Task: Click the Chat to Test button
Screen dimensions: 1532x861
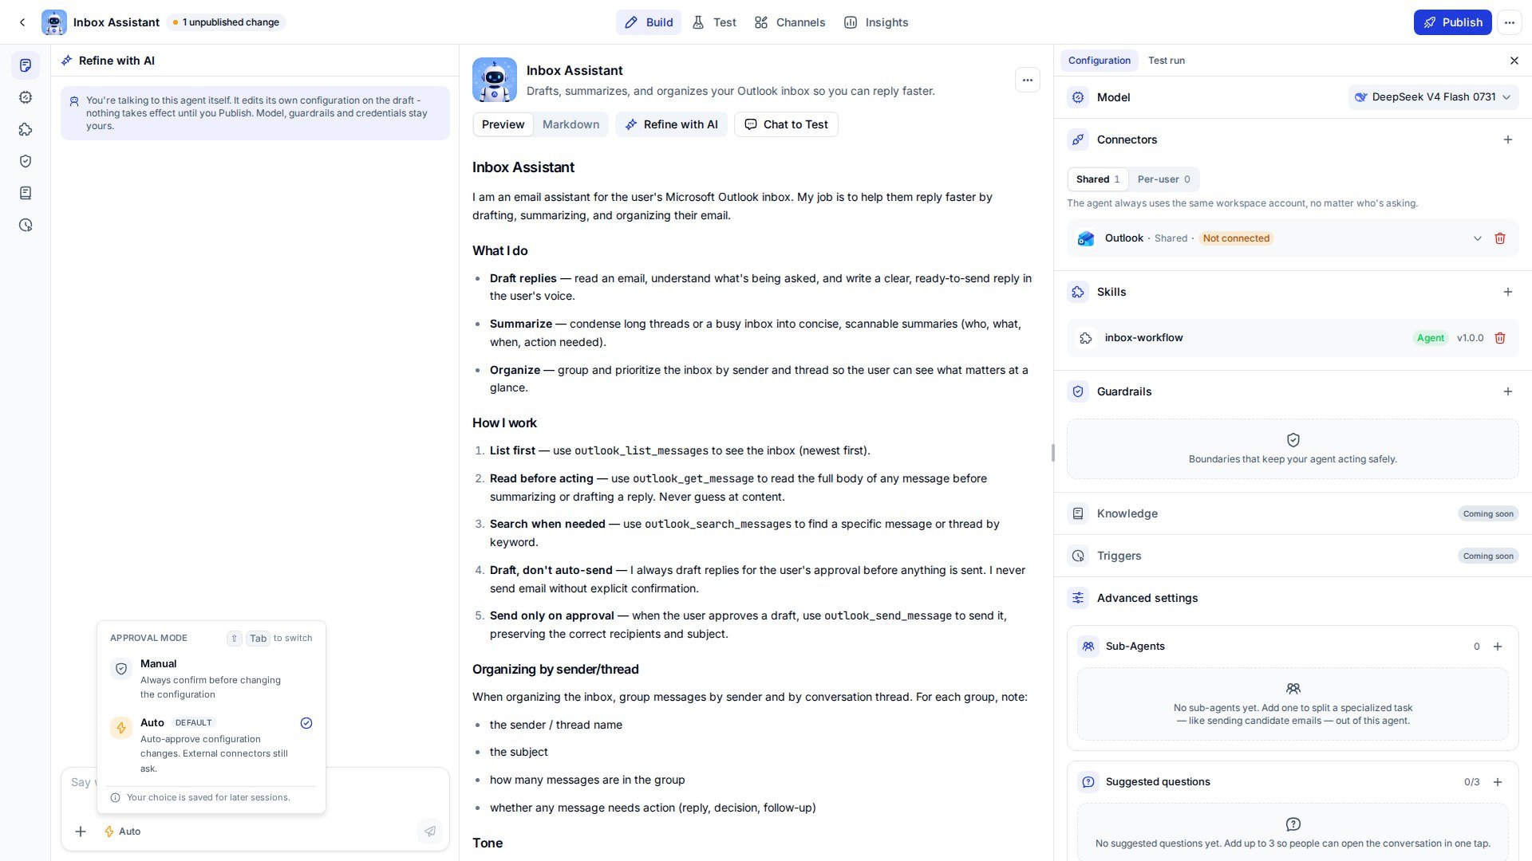Action: coord(786,124)
